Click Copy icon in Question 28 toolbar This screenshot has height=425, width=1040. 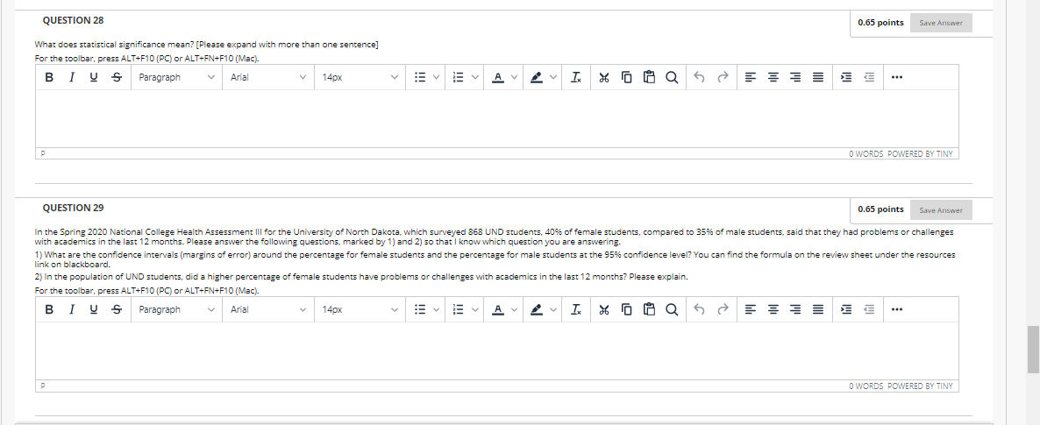point(627,78)
